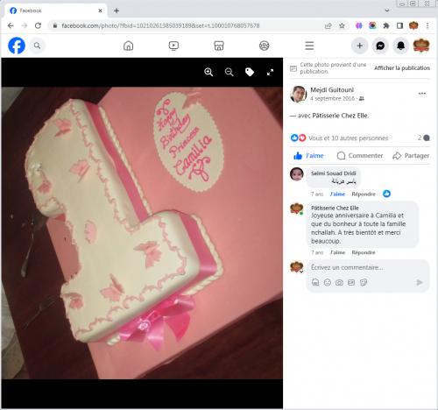This screenshot has height=410, width=438.
Task: Click the 4 septembre 2016 date
Action: pos(332,98)
